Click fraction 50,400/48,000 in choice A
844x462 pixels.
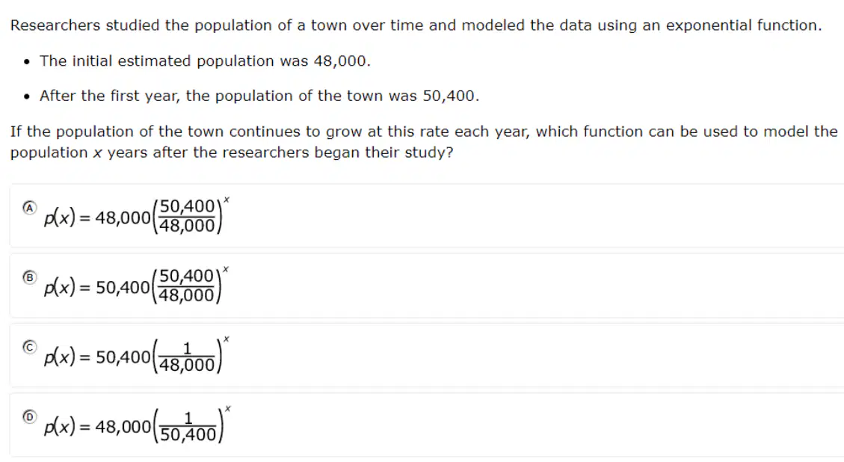tap(187, 216)
